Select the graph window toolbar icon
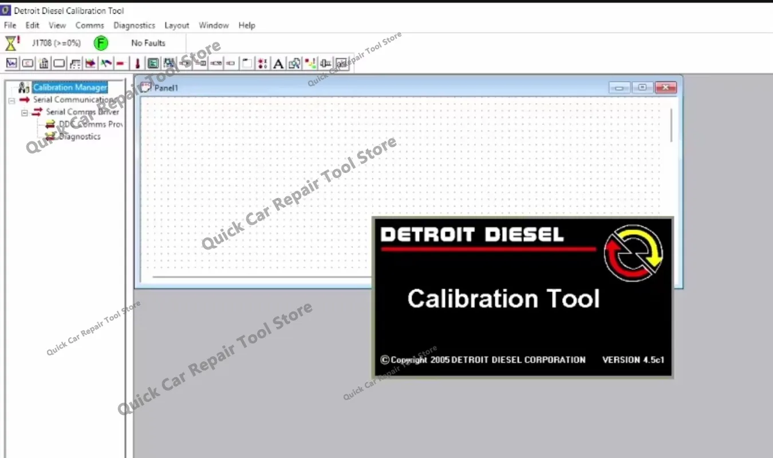This screenshot has width=773, height=458. pyautogui.click(x=11, y=63)
